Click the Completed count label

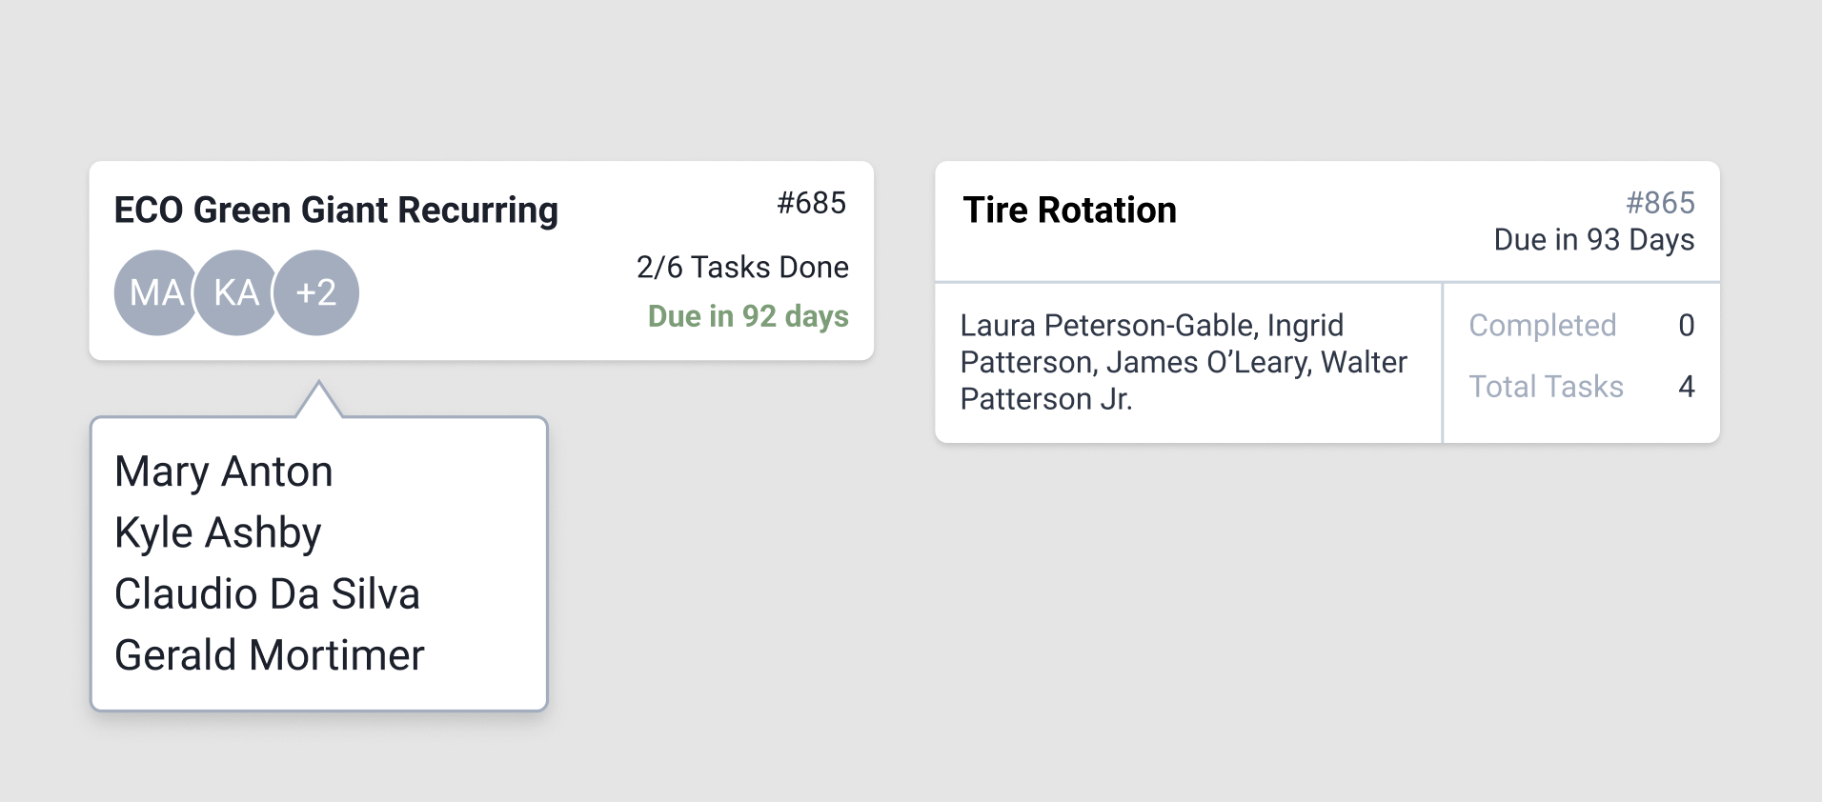[1542, 326]
